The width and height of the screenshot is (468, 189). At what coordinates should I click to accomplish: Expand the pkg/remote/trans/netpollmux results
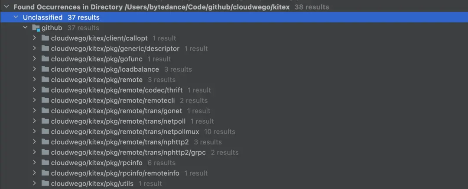35,131
